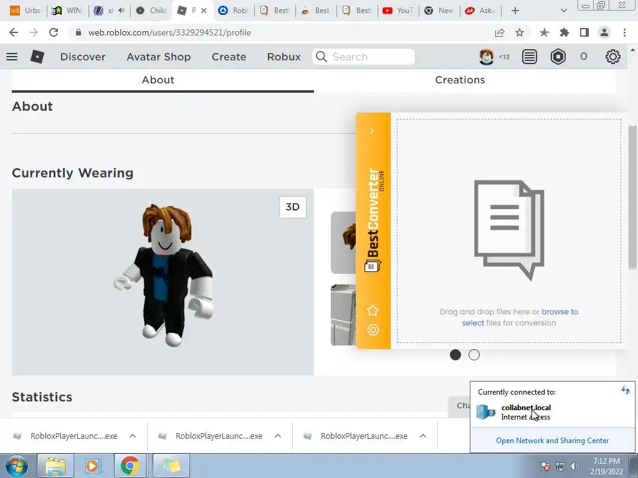Expand options for third RobloxPlayerLauncher download

point(423,436)
